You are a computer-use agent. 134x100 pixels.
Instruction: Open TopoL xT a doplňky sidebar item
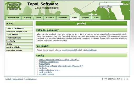click(19, 28)
